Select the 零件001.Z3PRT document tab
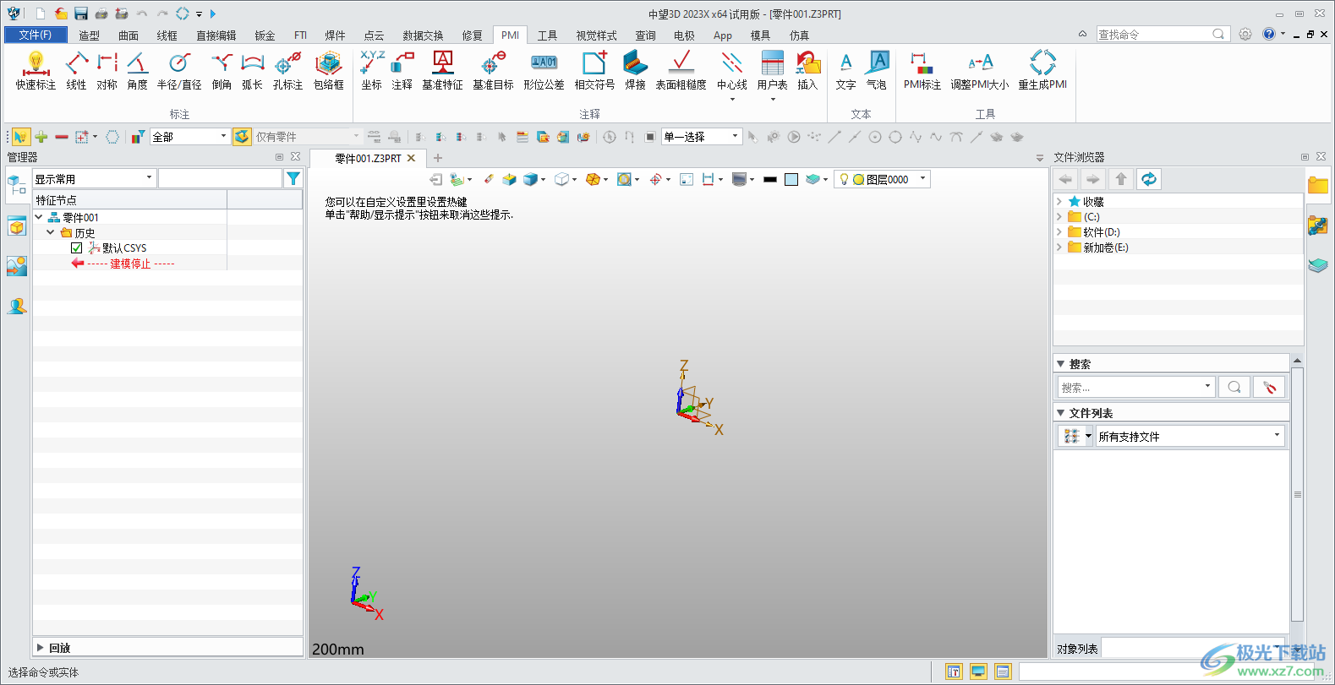This screenshot has height=685, width=1335. [x=368, y=158]
